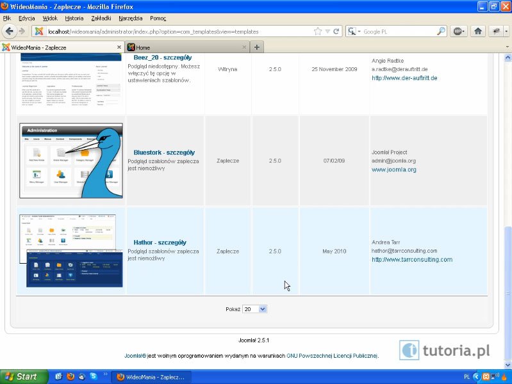Image resolution: width=512 pixels, height=384 pixels.
Task: Open the Hathor - szczegóły link
Action: tap(160, 243)
